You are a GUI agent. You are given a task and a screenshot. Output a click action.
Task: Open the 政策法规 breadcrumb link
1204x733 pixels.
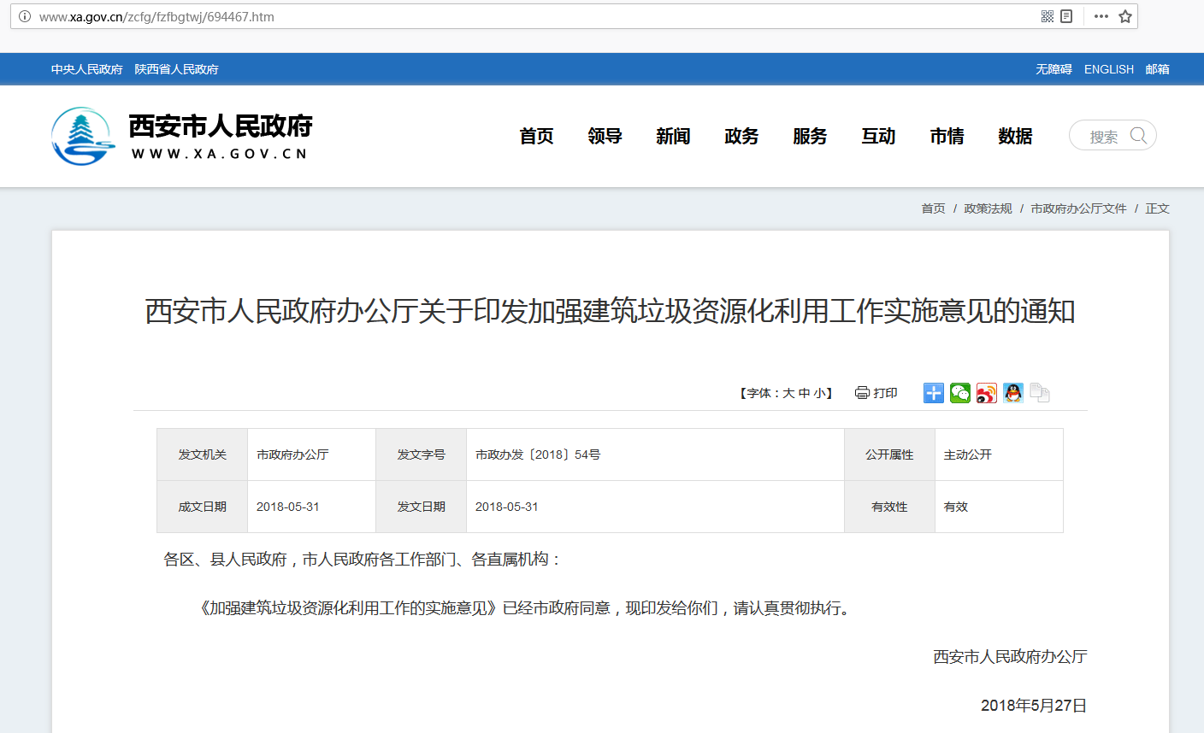(x=987, y=208)
